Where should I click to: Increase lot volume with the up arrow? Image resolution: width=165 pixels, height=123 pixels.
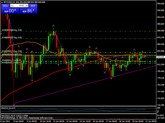27,6
